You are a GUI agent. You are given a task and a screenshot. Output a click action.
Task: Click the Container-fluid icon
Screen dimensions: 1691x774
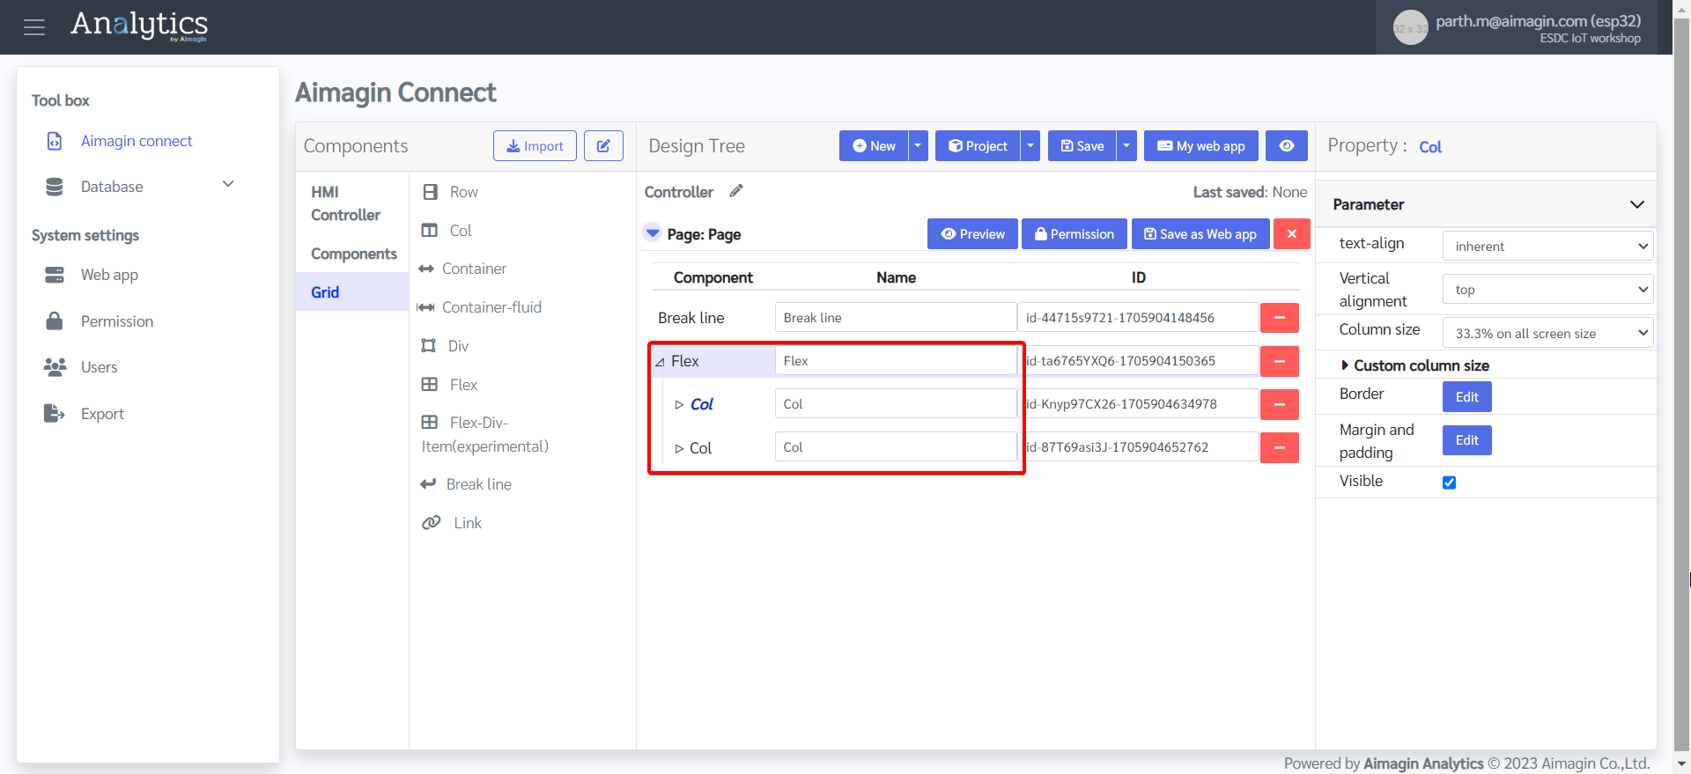click(x=426, y=307)
